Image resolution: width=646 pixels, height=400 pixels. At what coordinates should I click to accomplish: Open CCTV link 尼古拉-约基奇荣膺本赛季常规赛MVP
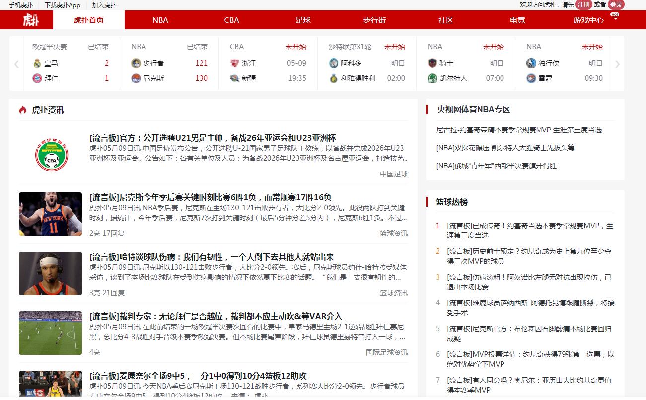519,130
